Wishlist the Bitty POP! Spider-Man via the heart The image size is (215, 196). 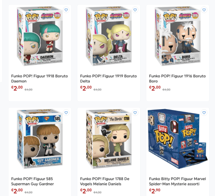(204, 113)
